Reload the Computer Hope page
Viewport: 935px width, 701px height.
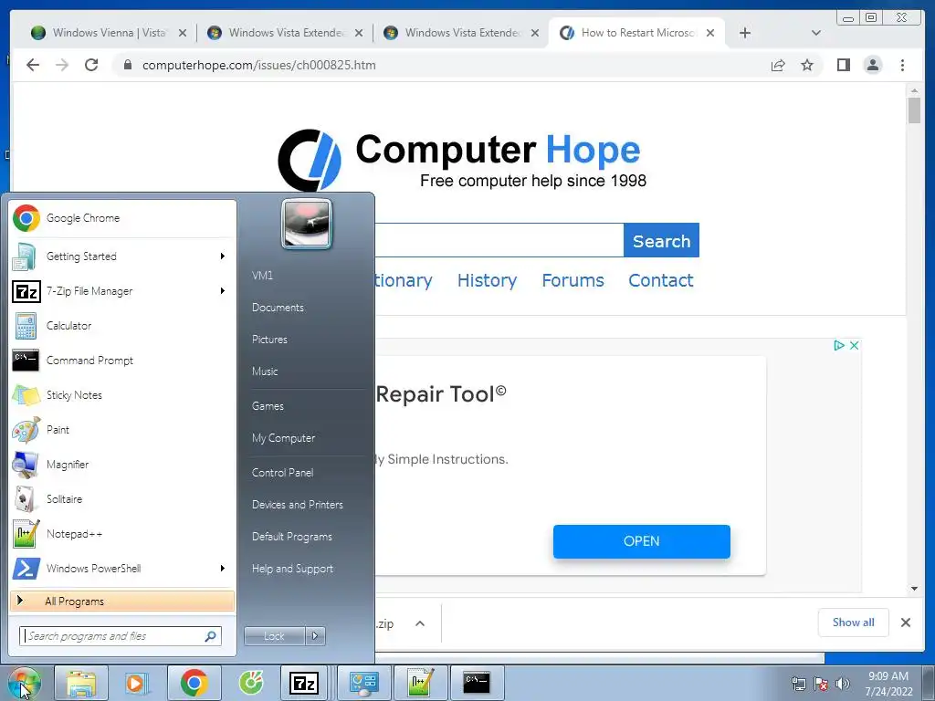coord(91,65)
